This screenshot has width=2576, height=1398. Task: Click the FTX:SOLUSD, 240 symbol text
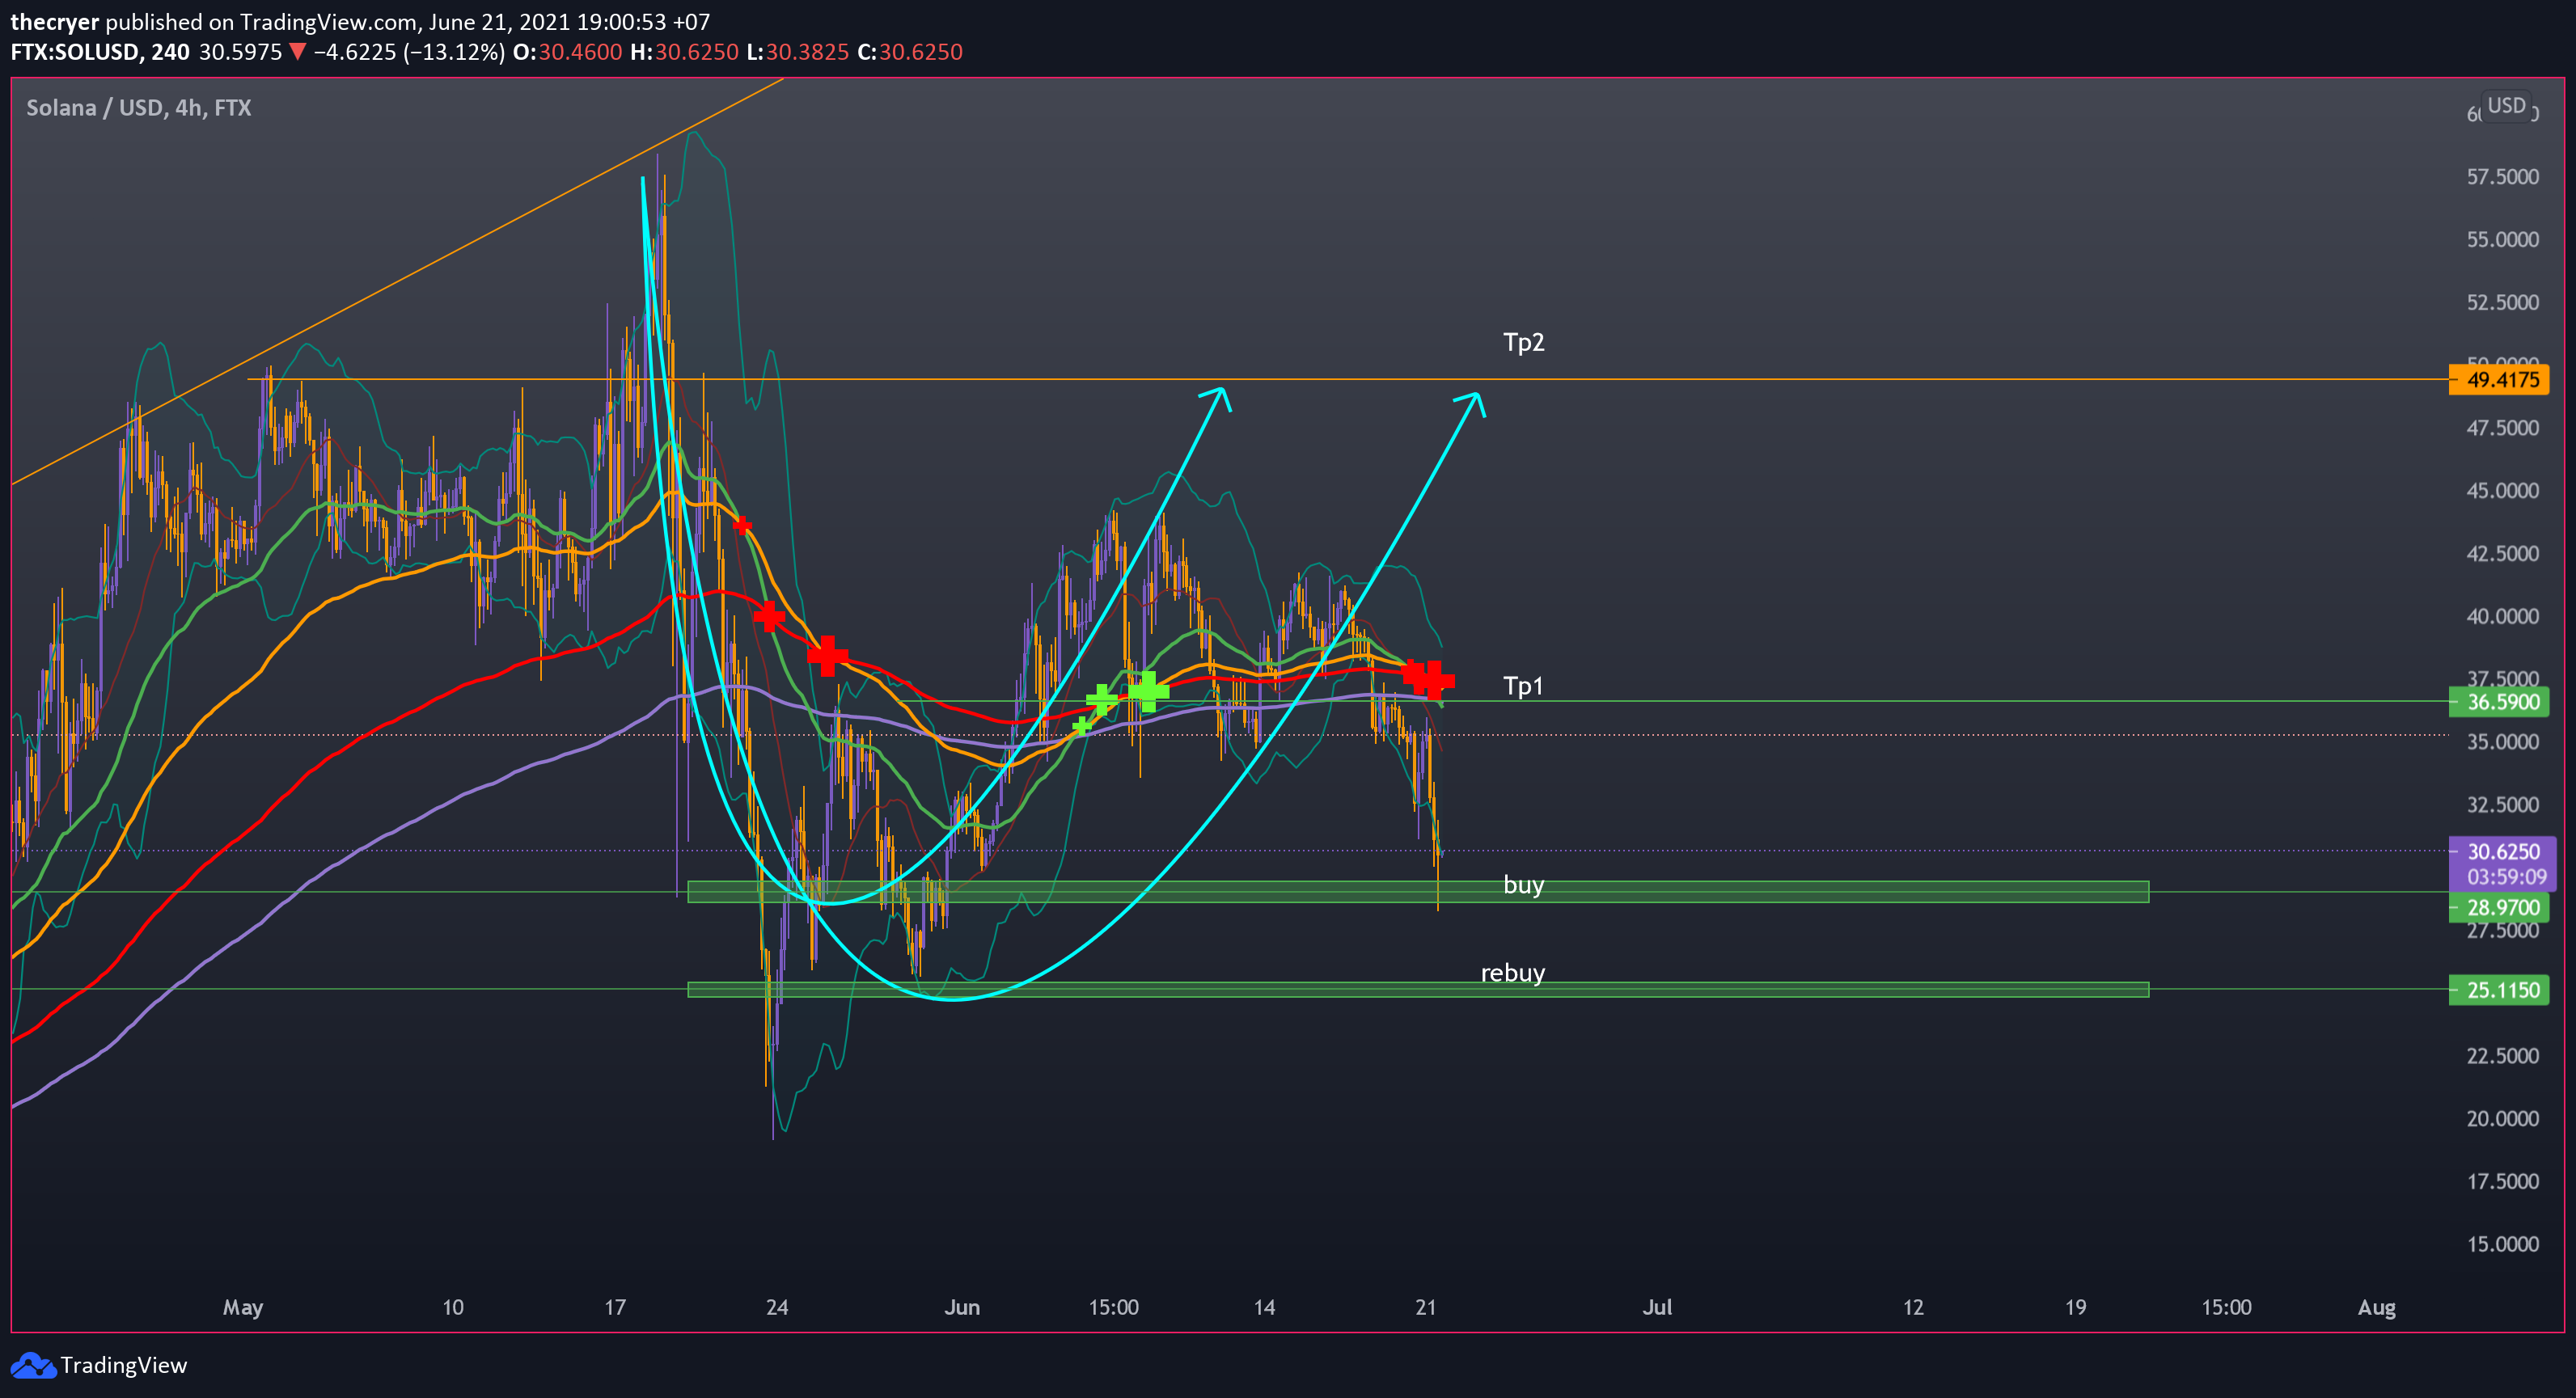pyautogui.click(x=100, y=52)
